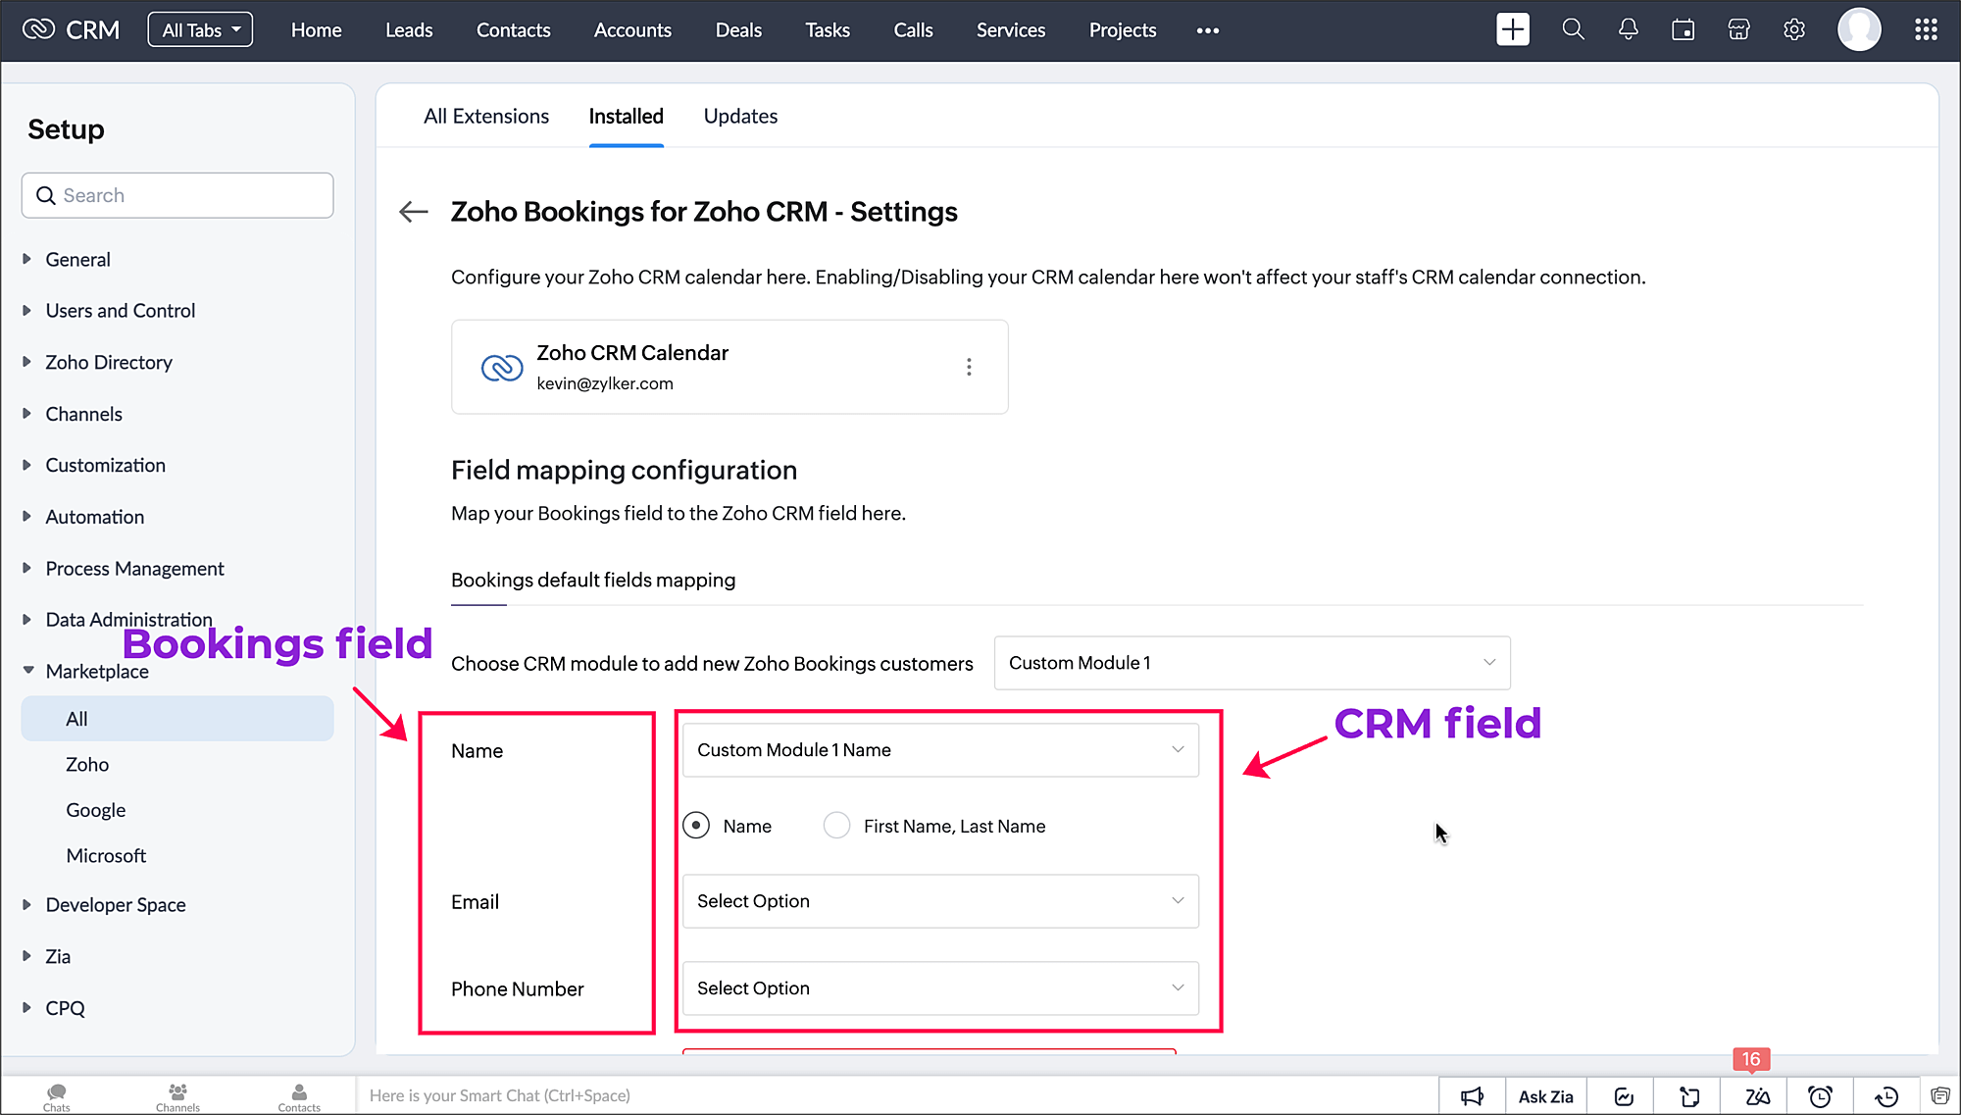This screenshot has width=1961, height=1115.
Task: Open the Zoho CRM Calendar three-dot menu
Action: (x=969, y=367)
